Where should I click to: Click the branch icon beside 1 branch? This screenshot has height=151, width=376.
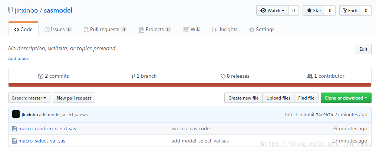coord(133,76)
